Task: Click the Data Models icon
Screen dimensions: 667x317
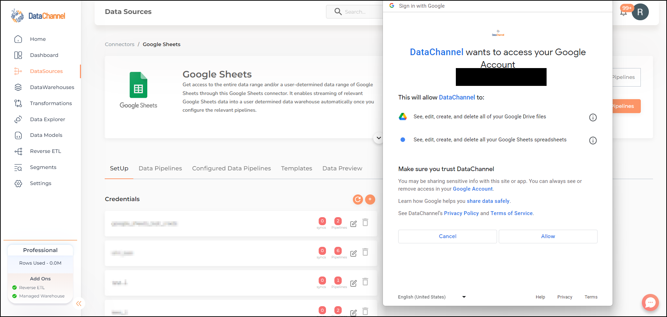Action: (18, 135)
